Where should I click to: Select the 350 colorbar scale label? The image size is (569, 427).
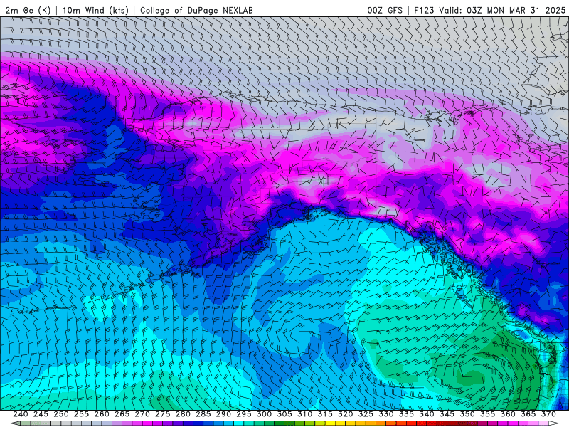click(x=467, y=414)
